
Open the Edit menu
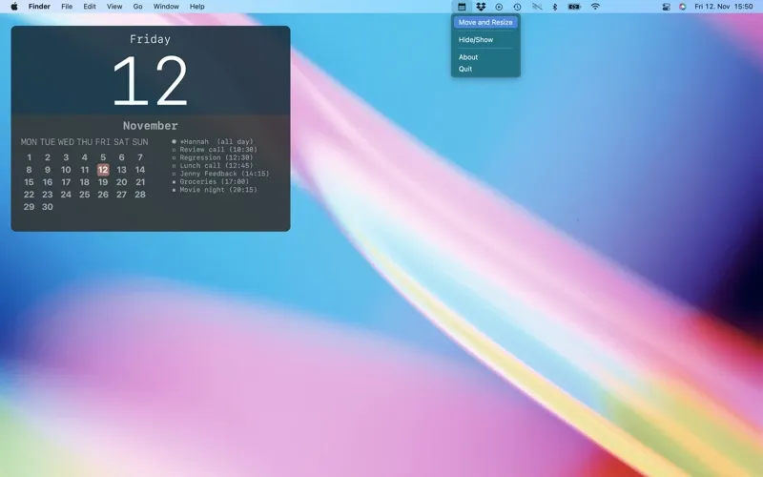click(x=90, y=7)
